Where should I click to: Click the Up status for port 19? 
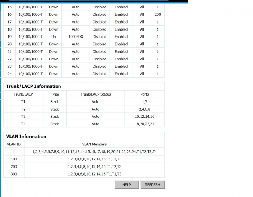(x=53, y=37)
